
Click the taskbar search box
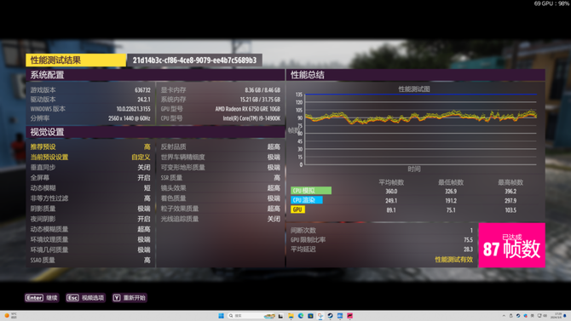click(251, 316)
